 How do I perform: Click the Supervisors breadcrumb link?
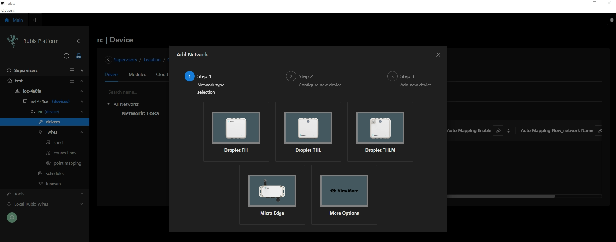click(125, 60)
